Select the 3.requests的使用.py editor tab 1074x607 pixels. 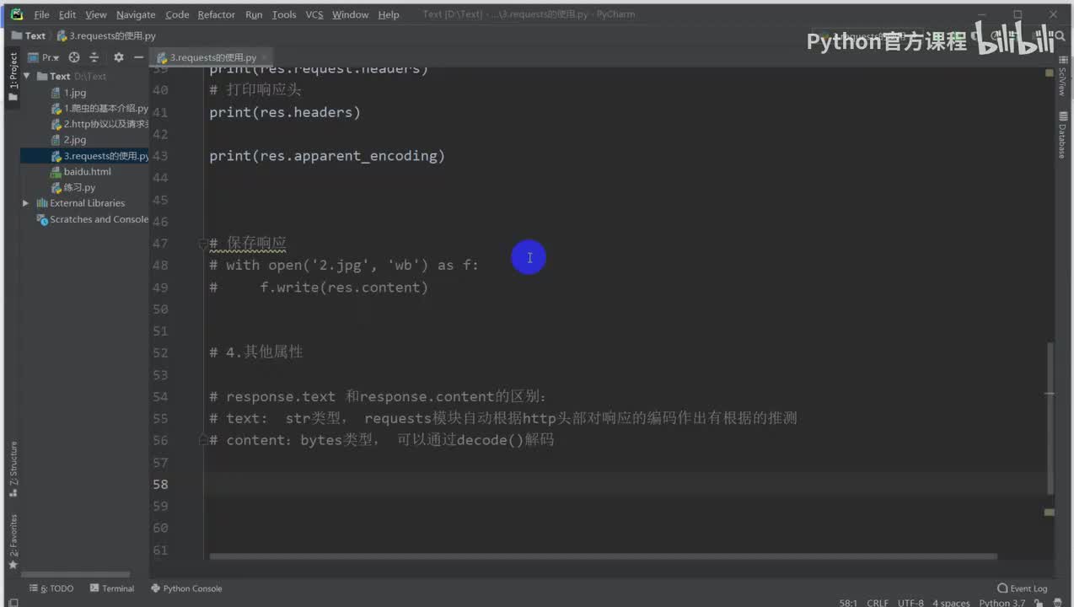213,57
